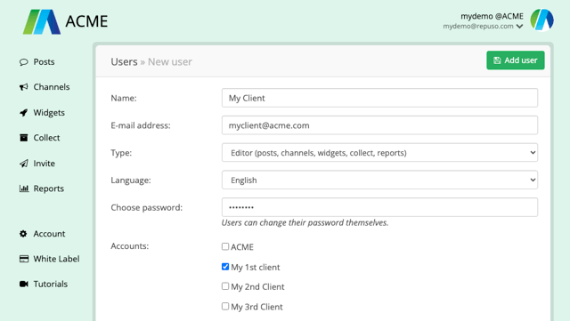Click the Tutorials video camera icon
The height and width of the screenshot is (321, 570).
click(24, 284)
